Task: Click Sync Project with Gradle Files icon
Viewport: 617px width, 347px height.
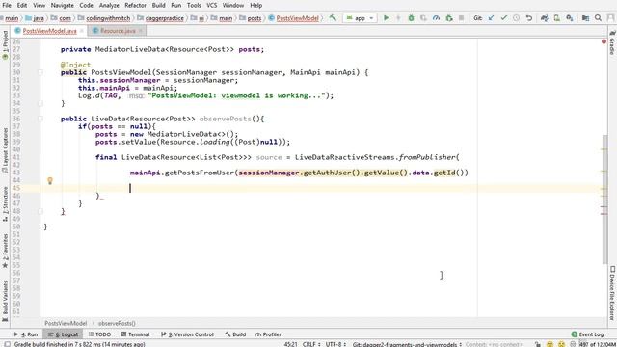Action: [544, 18]
